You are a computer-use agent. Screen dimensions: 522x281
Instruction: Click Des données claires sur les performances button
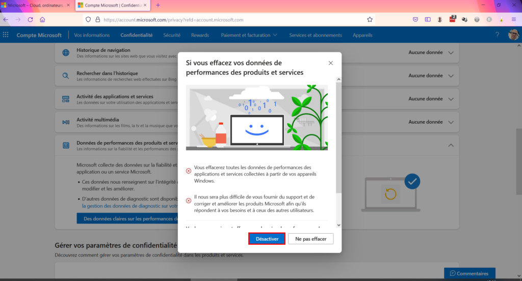click(x=127, y=218)
